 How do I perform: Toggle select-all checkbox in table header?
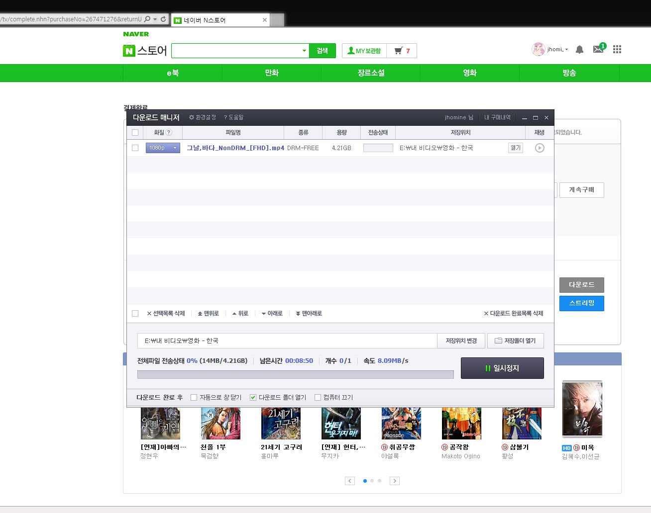(x=135, y=132)
